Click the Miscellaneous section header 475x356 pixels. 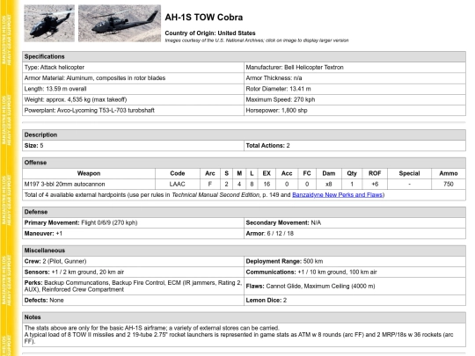coord(244,251)
